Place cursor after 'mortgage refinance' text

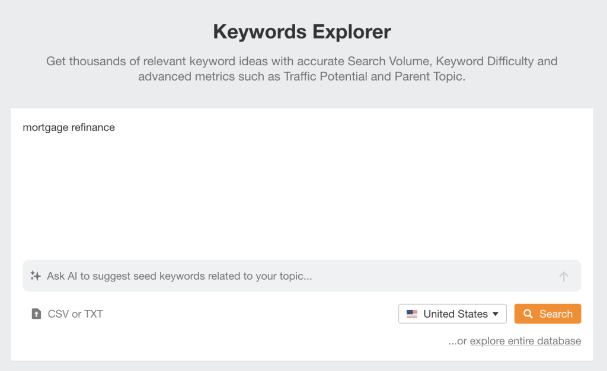click(x=116, y=127)
